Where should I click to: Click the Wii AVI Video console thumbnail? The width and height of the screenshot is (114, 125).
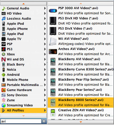pos(53,41)
